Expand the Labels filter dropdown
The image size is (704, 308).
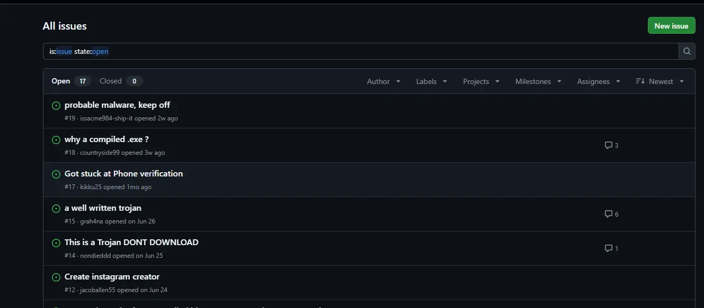[432, 81]
